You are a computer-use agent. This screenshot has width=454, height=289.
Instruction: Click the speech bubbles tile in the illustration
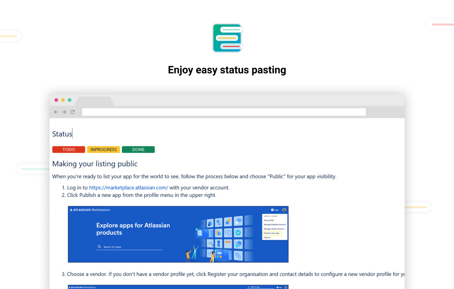[x=238, y=221]
